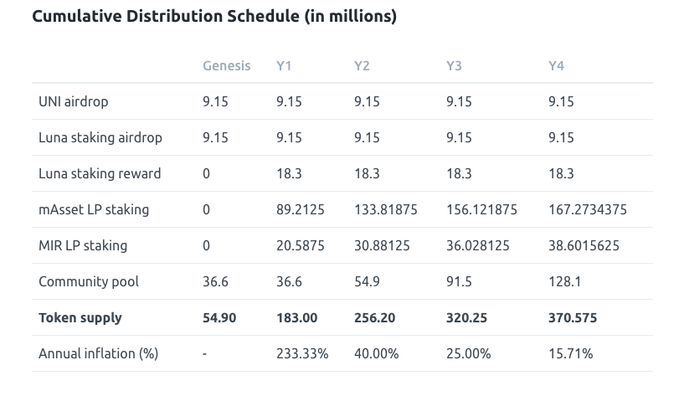Click the 128.1 Community pool value
The width and height of the screenshot is (679, 396).
coord(563,282)
